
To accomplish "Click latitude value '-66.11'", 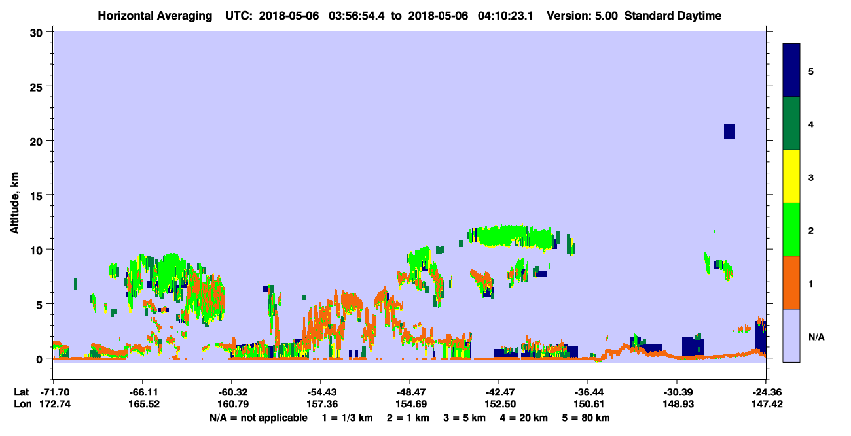I will point(142,392).
